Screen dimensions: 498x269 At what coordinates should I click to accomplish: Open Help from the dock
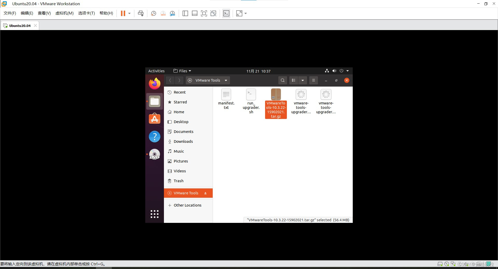point(155,137)
